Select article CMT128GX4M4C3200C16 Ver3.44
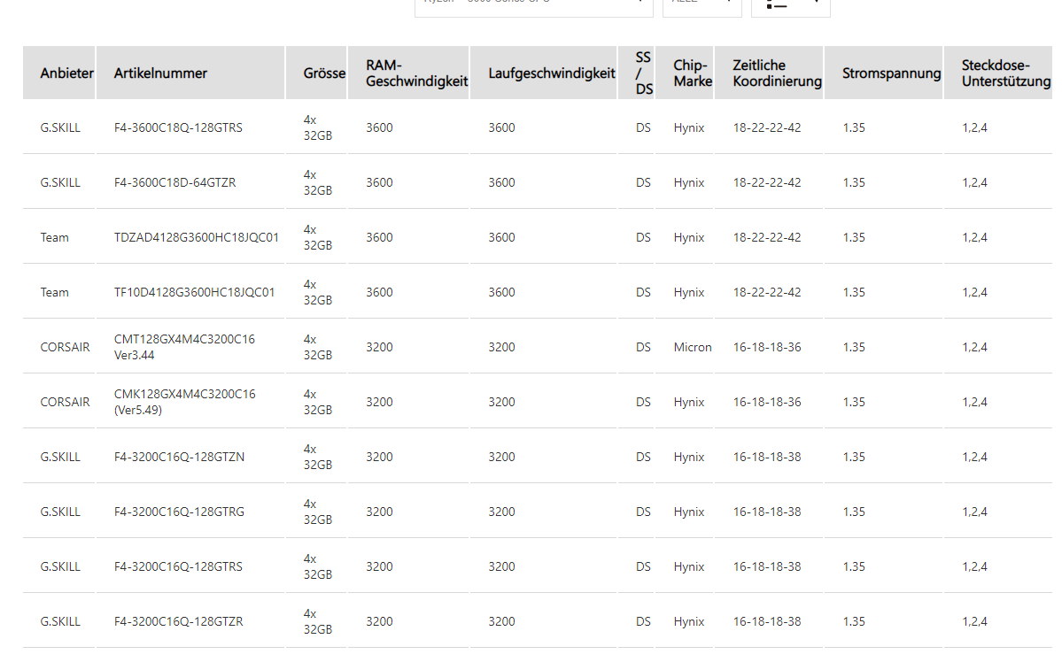The width and height of the screenshot is (1062, 662). (x=184, y=347)
